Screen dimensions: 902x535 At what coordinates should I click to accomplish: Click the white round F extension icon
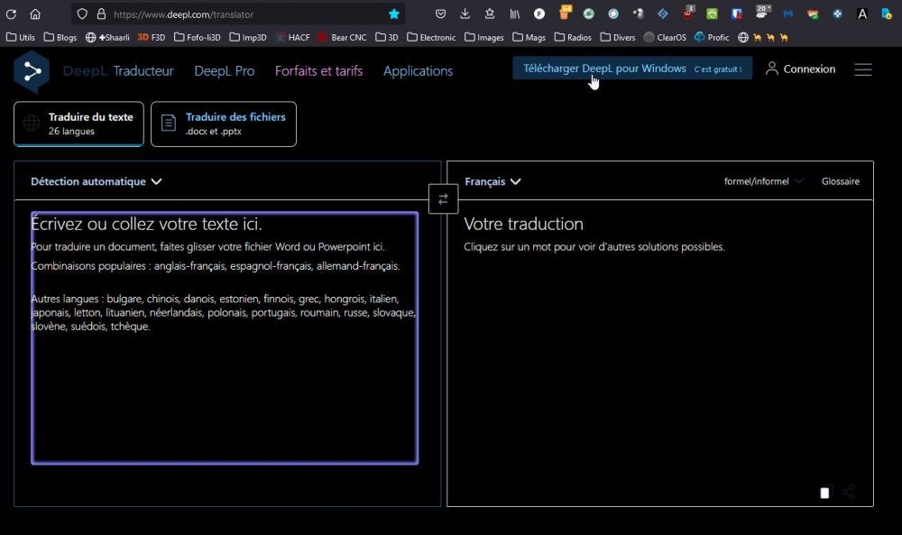(x=539, y=14)
